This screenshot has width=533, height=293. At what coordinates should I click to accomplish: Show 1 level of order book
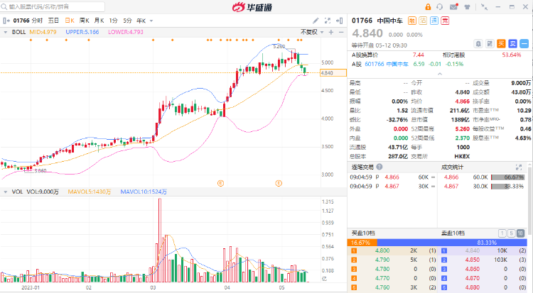502,233
